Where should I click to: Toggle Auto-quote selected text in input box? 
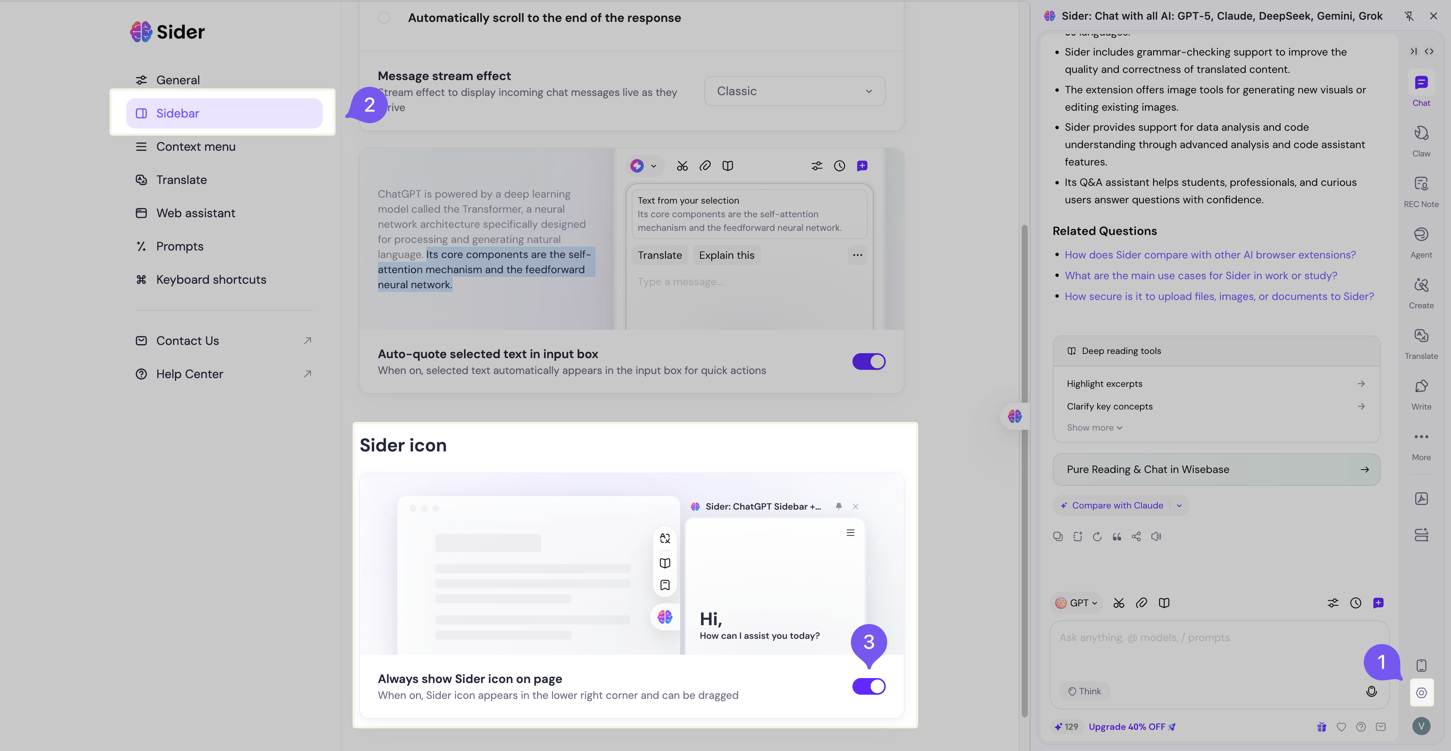869,362
